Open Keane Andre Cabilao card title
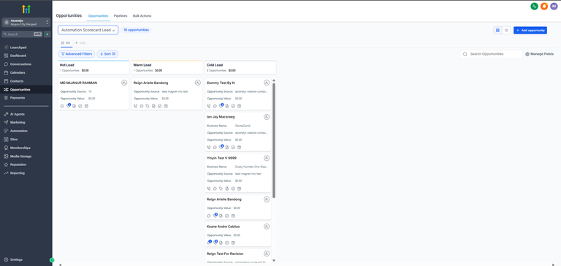The image size is (561, 266). tap(224, 227)
